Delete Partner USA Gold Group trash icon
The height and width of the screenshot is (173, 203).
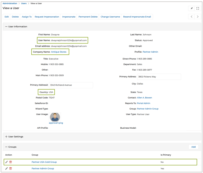click(11, 162)
